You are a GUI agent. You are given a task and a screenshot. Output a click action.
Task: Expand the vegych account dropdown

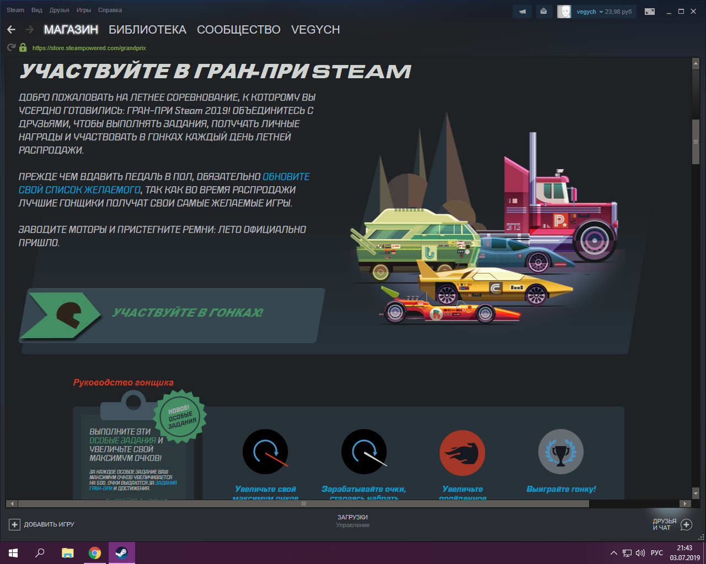(x=601, y=12)
